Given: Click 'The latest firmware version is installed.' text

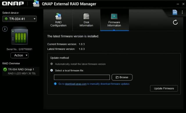Looking at the screenshot, I should [x=73, y=36].
